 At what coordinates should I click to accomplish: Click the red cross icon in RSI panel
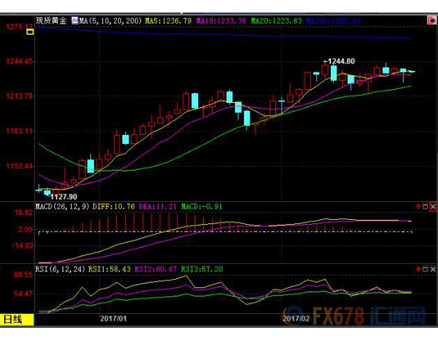418,269
